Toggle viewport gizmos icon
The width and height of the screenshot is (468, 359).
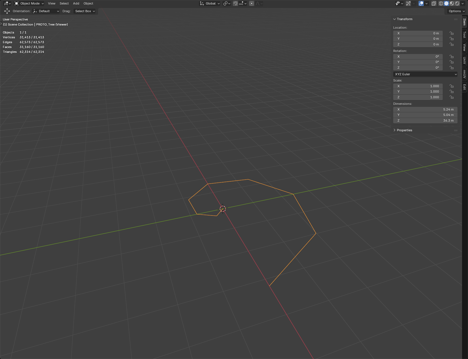(x=408, y=3)
